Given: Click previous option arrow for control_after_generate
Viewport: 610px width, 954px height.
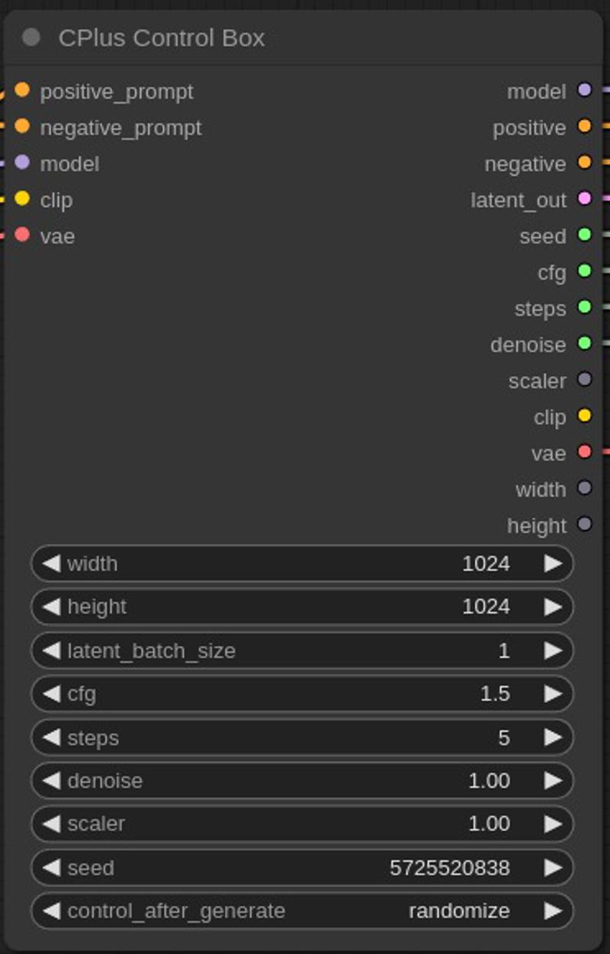Looking at the screenshot, I should click(51, 911).
